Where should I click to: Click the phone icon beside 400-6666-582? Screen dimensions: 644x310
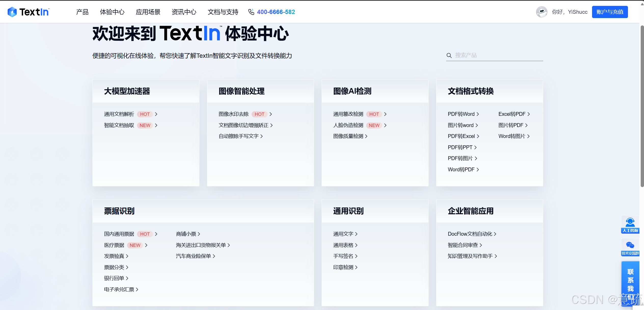pos(251,12)
